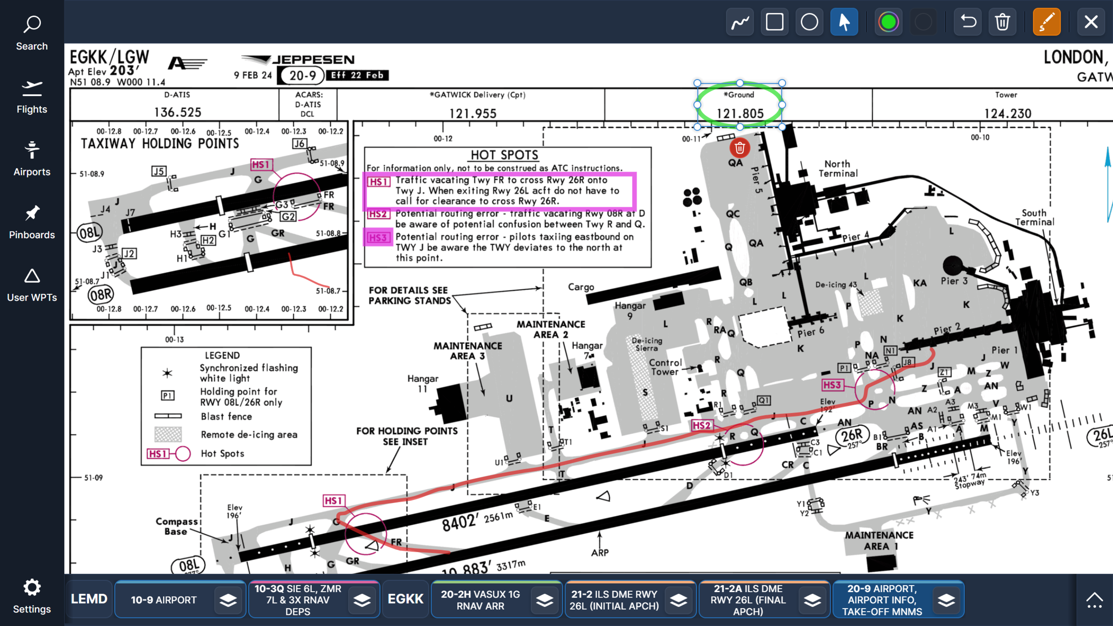This screenshot has width=1113, height=626.
Task: Open the green color swatch picker
Action: pos(889,21)
